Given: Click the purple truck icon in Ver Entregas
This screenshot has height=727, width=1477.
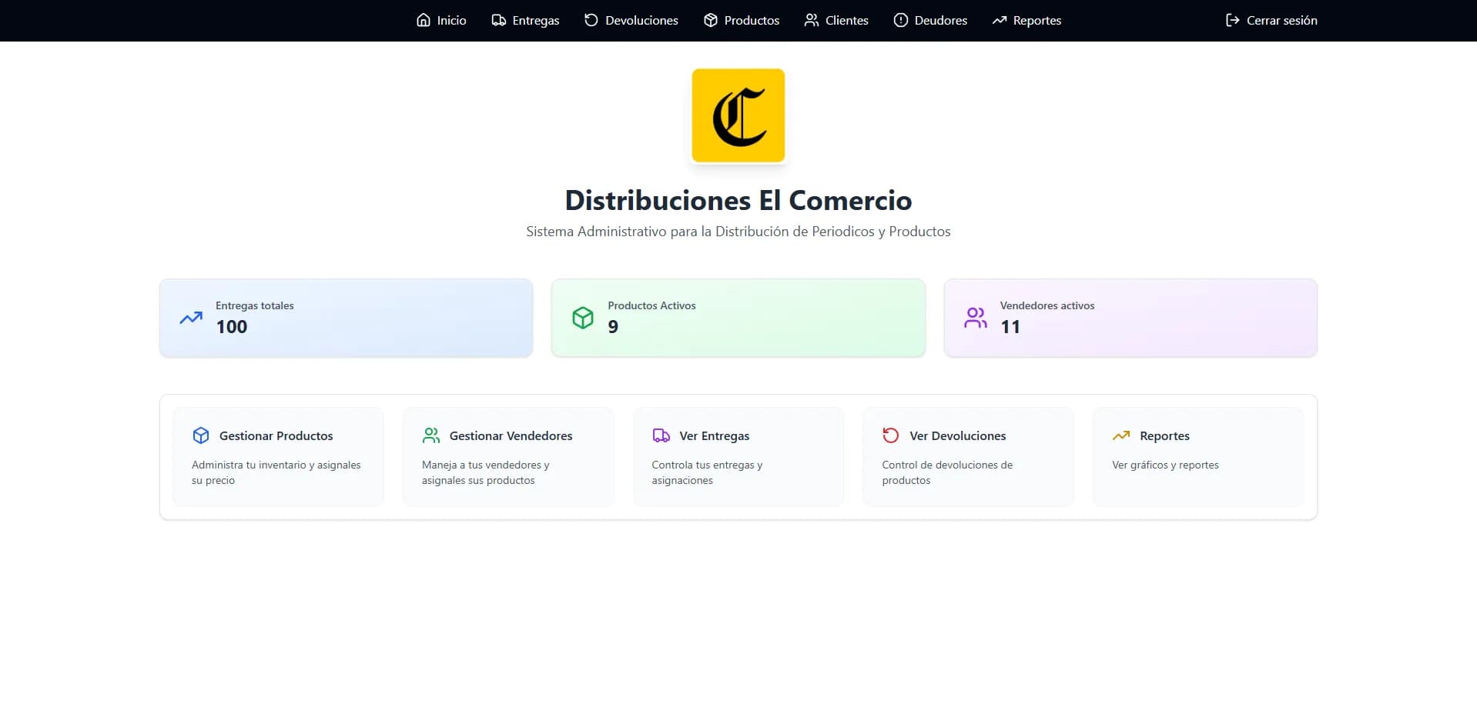Looking at the screenshot, I should tap(661, 435).
